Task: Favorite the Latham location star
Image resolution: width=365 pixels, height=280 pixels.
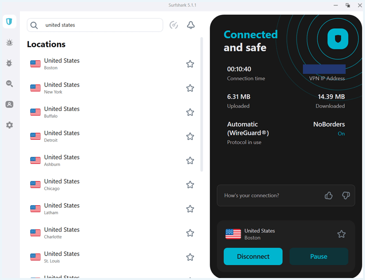Action: pos(190,209)
